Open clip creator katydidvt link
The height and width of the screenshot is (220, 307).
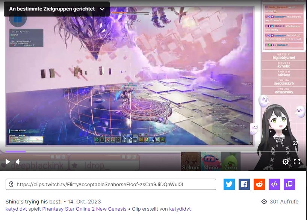pos(180,209)
